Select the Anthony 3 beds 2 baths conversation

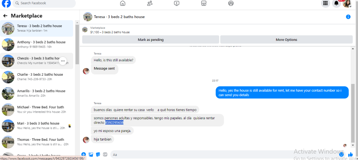(36, 45)
